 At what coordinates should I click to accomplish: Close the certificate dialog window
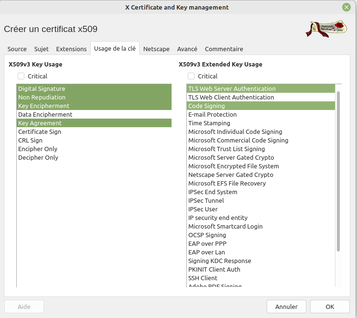click(346, 7)
